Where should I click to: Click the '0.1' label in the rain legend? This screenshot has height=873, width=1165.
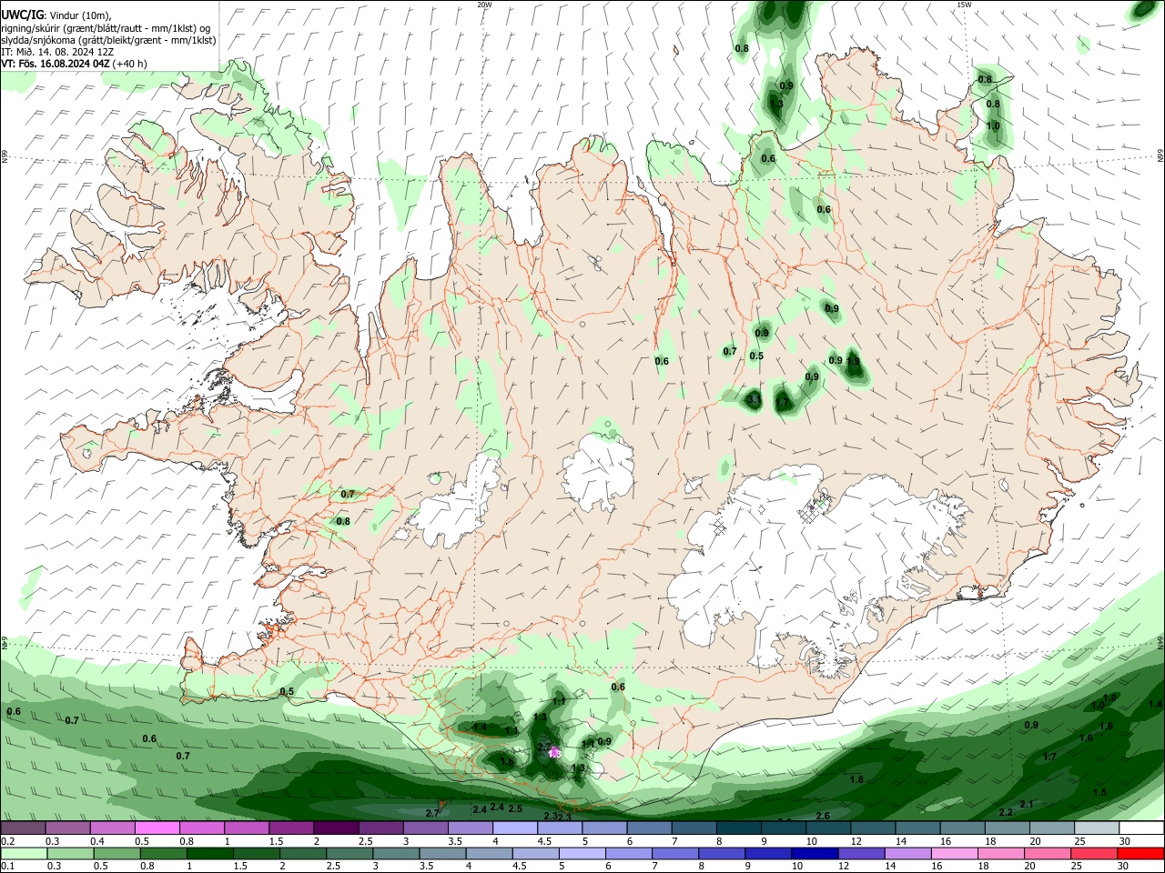coord(7,865)
